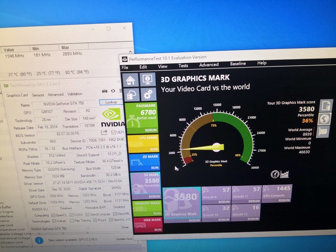Viewport: 336px width, 252px height.
Task: Click RUN on the Disk Mark tile
Action: point(158,230)
